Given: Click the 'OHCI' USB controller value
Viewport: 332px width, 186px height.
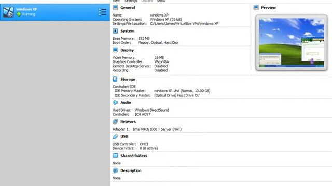Looking at the screenshot, I should tap(144, 144).
